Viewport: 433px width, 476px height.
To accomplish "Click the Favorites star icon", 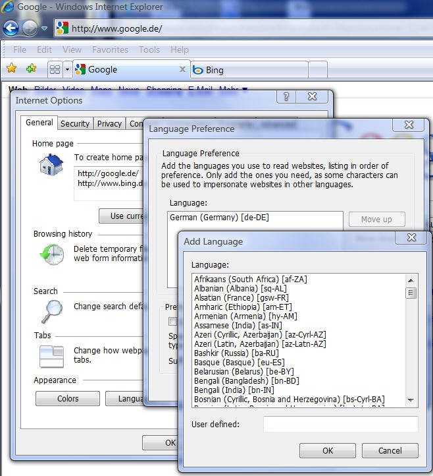I will [x=11, y=69].
